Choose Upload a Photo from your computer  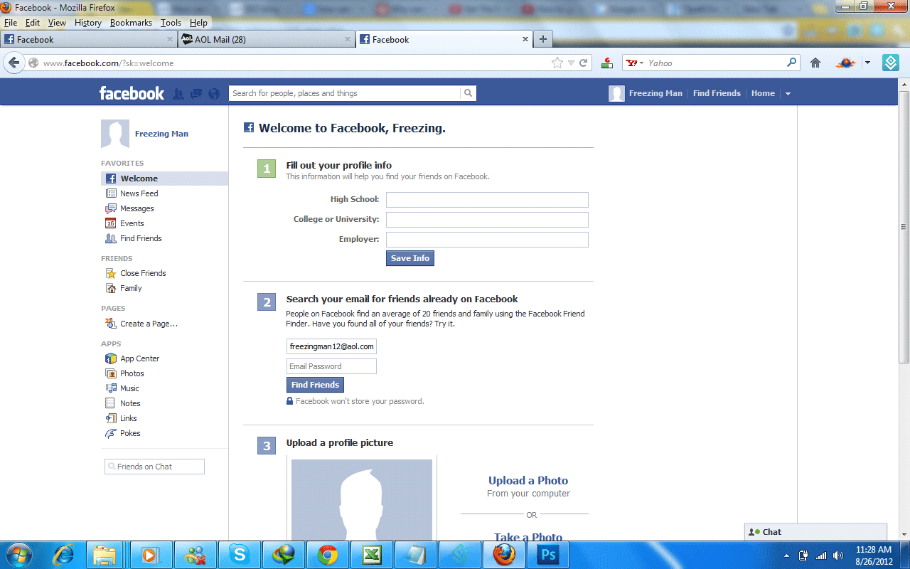[x=528, y=480]
